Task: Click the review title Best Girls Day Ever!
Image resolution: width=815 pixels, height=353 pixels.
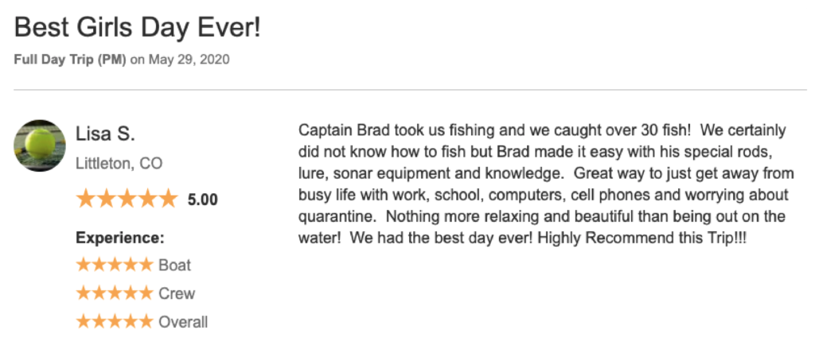Action: pos(137,28)
